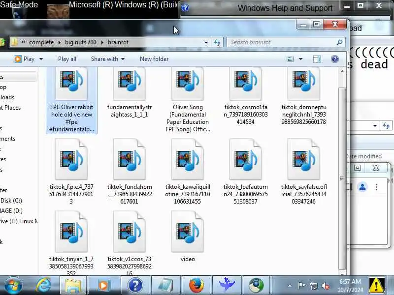Screen dimensions: 394x295
Task: Launch Internet Explorer from taskbar
Action: click(x=43, y=286)
